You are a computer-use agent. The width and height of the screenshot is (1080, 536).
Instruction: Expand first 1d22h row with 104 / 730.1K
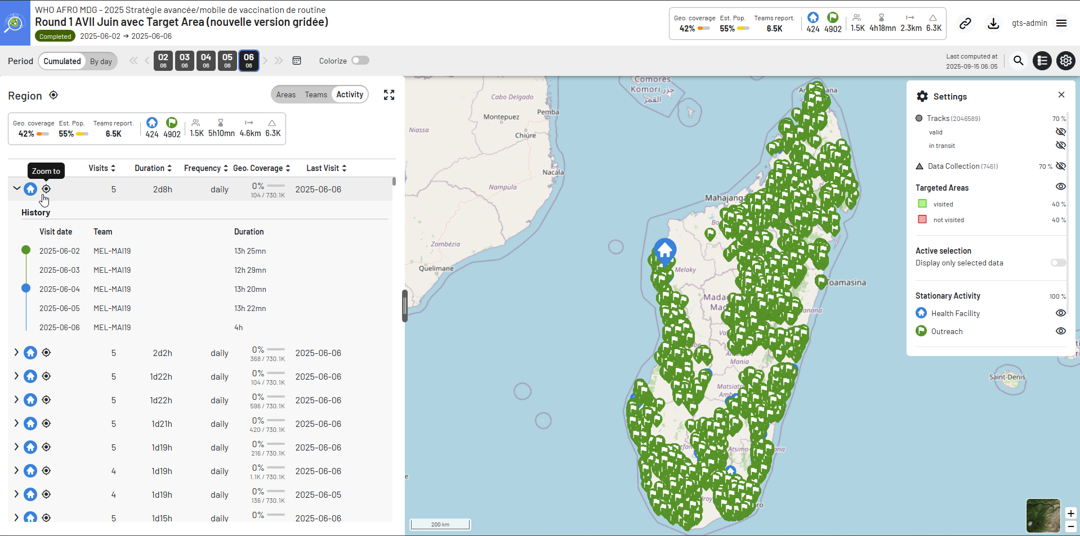16,376
